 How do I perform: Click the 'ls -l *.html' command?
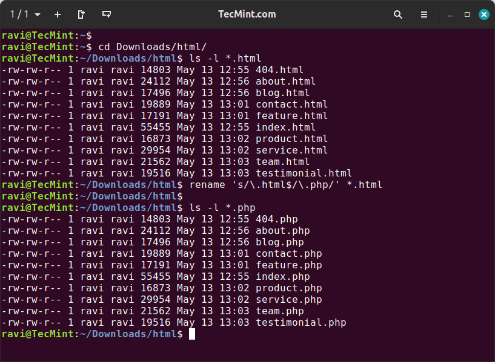tap(225, 58)
